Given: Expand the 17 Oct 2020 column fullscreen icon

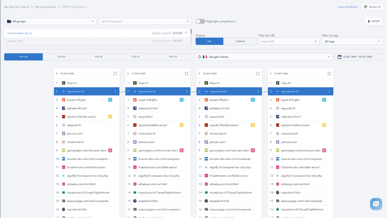Looking at the screenshot, I should (187, 74).
